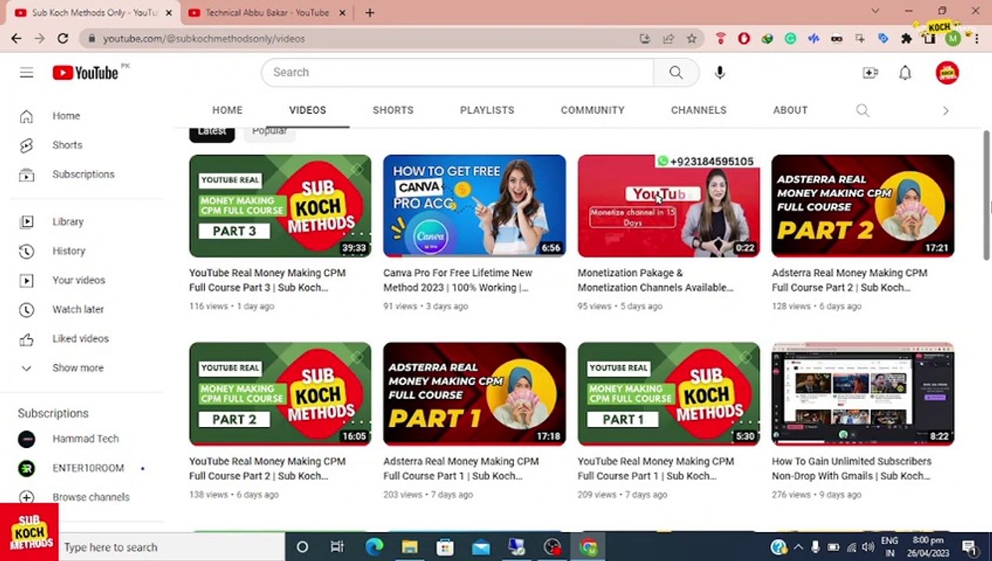The height and width of the screenshot is (561, 992).
Task: Play YouTube CPM Part 3 thumbnail
Action: coord(280,206)
